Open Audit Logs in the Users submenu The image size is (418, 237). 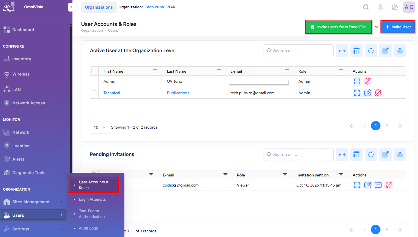[88, 228]
